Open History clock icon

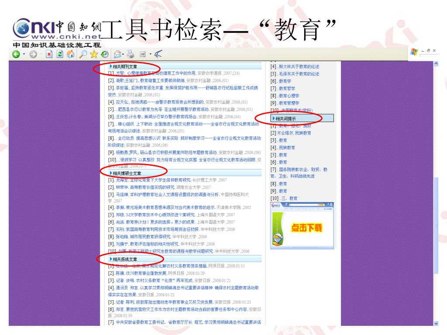(x=105, y=54)
